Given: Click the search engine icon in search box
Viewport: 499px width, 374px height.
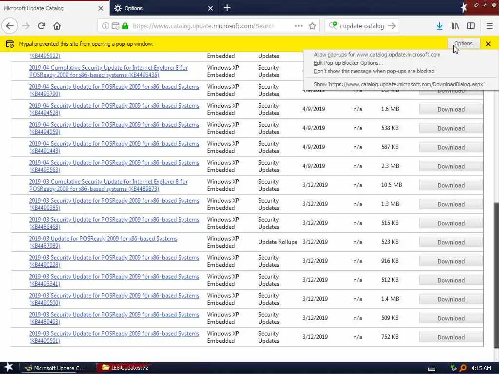Looking at the screenshot, I should (333, 25).
